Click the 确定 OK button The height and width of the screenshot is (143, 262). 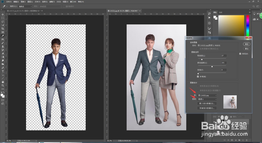pos(247,44)
